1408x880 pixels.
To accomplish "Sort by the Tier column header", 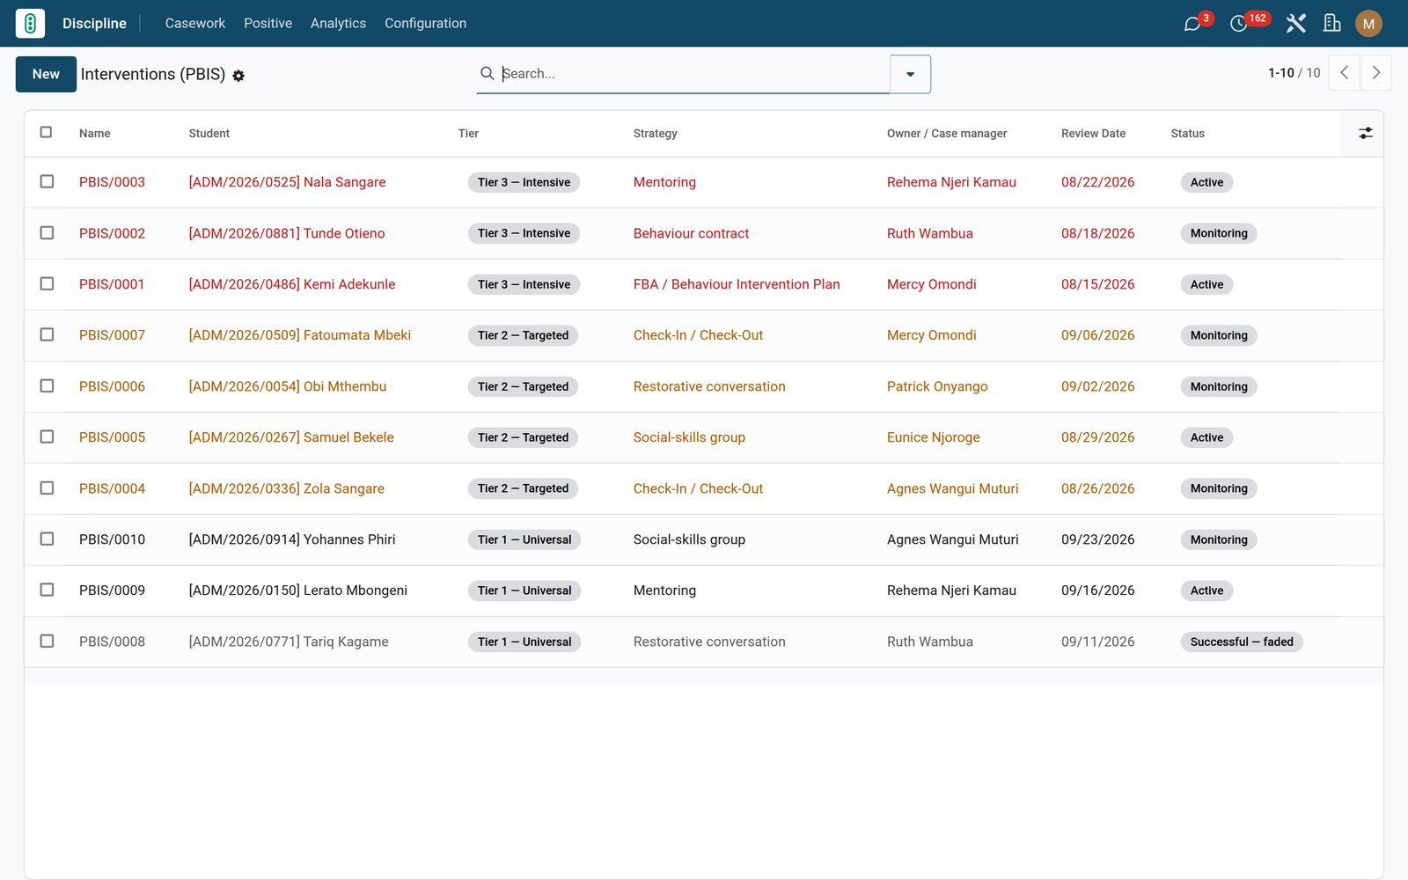I will coord(468,133).
